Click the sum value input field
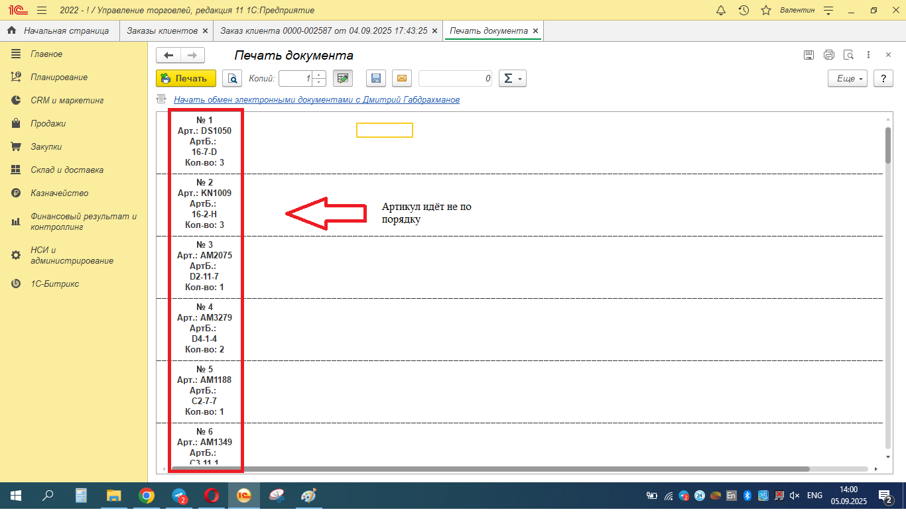This screenshot has width=906, height=530. click(x=456, y=78)
